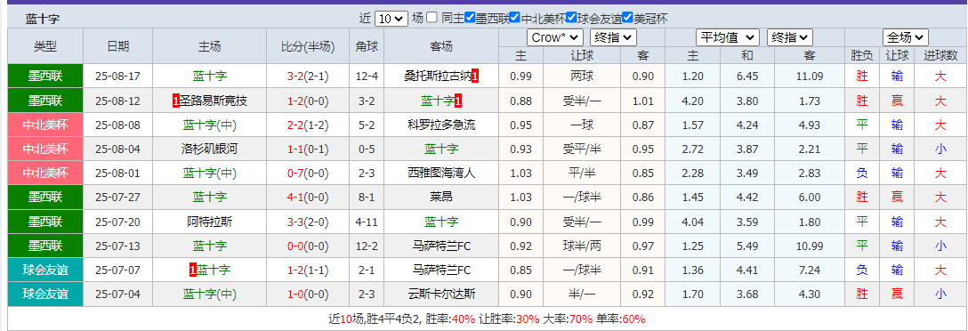Click the 日期 column header
This screenshot has width=968, height=331.
tap(118, 46)
